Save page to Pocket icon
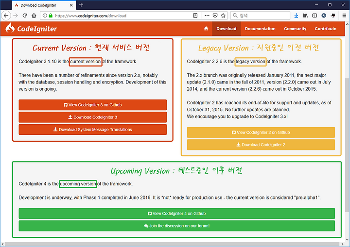 coord(215,16)
